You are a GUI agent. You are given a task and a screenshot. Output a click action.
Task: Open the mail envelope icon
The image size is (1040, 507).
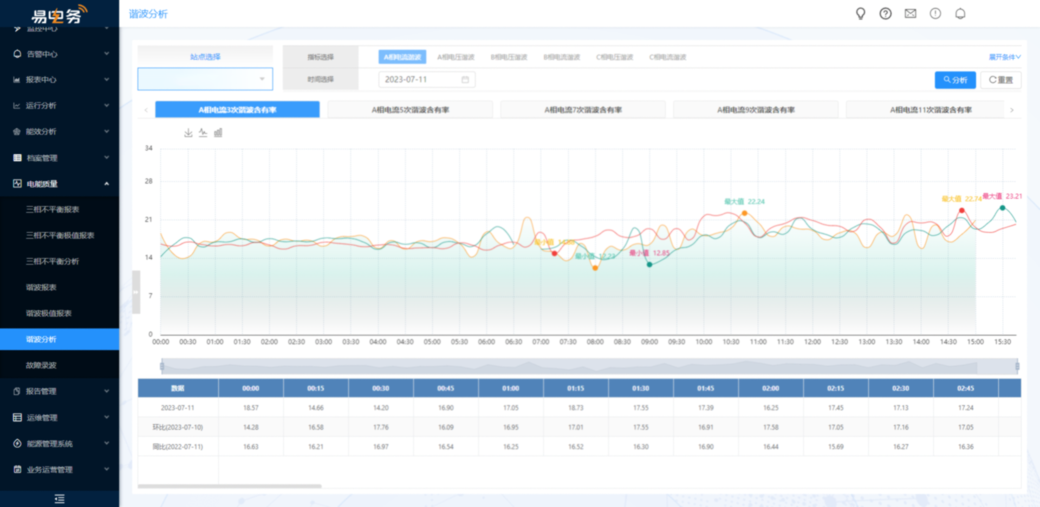(911, 14)
